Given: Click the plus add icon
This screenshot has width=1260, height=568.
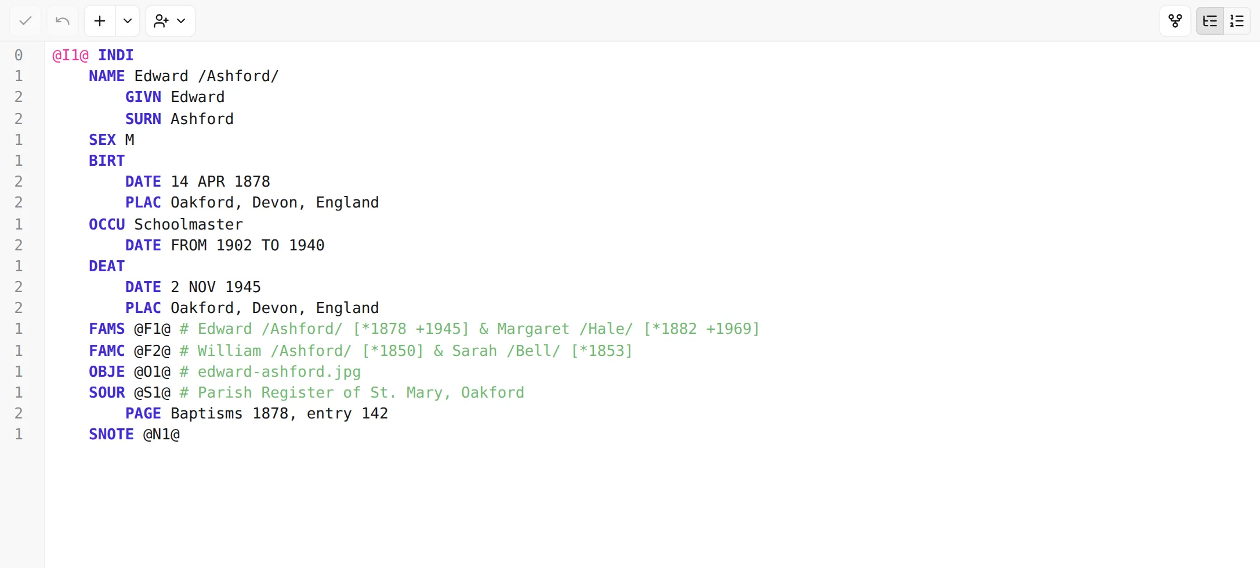Looking at the screenshot, I should tap(100, 21).
